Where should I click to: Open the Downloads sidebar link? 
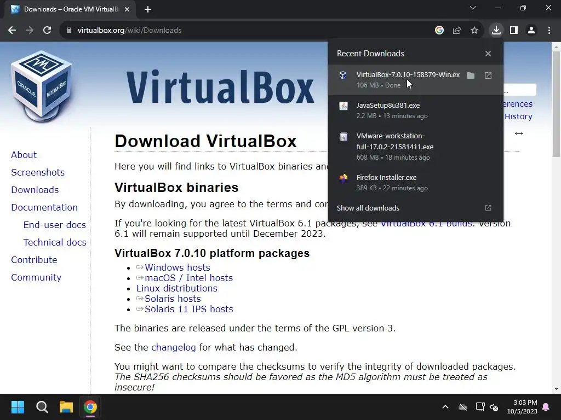coord(35,190)
